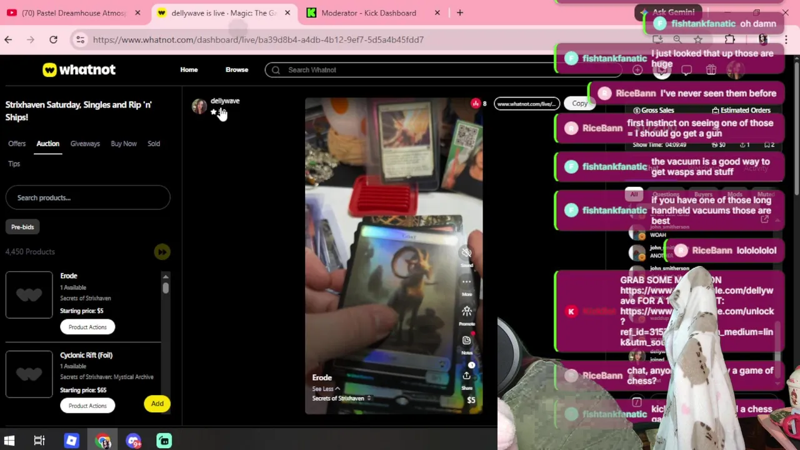The image size is (800, 450).
Task: Open the messages chat bubble icon
Action: tap(686, 70)
